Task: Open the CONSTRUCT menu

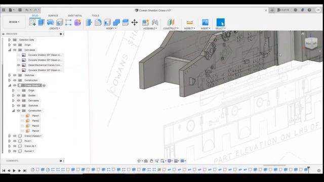Action: click(171, 28)
